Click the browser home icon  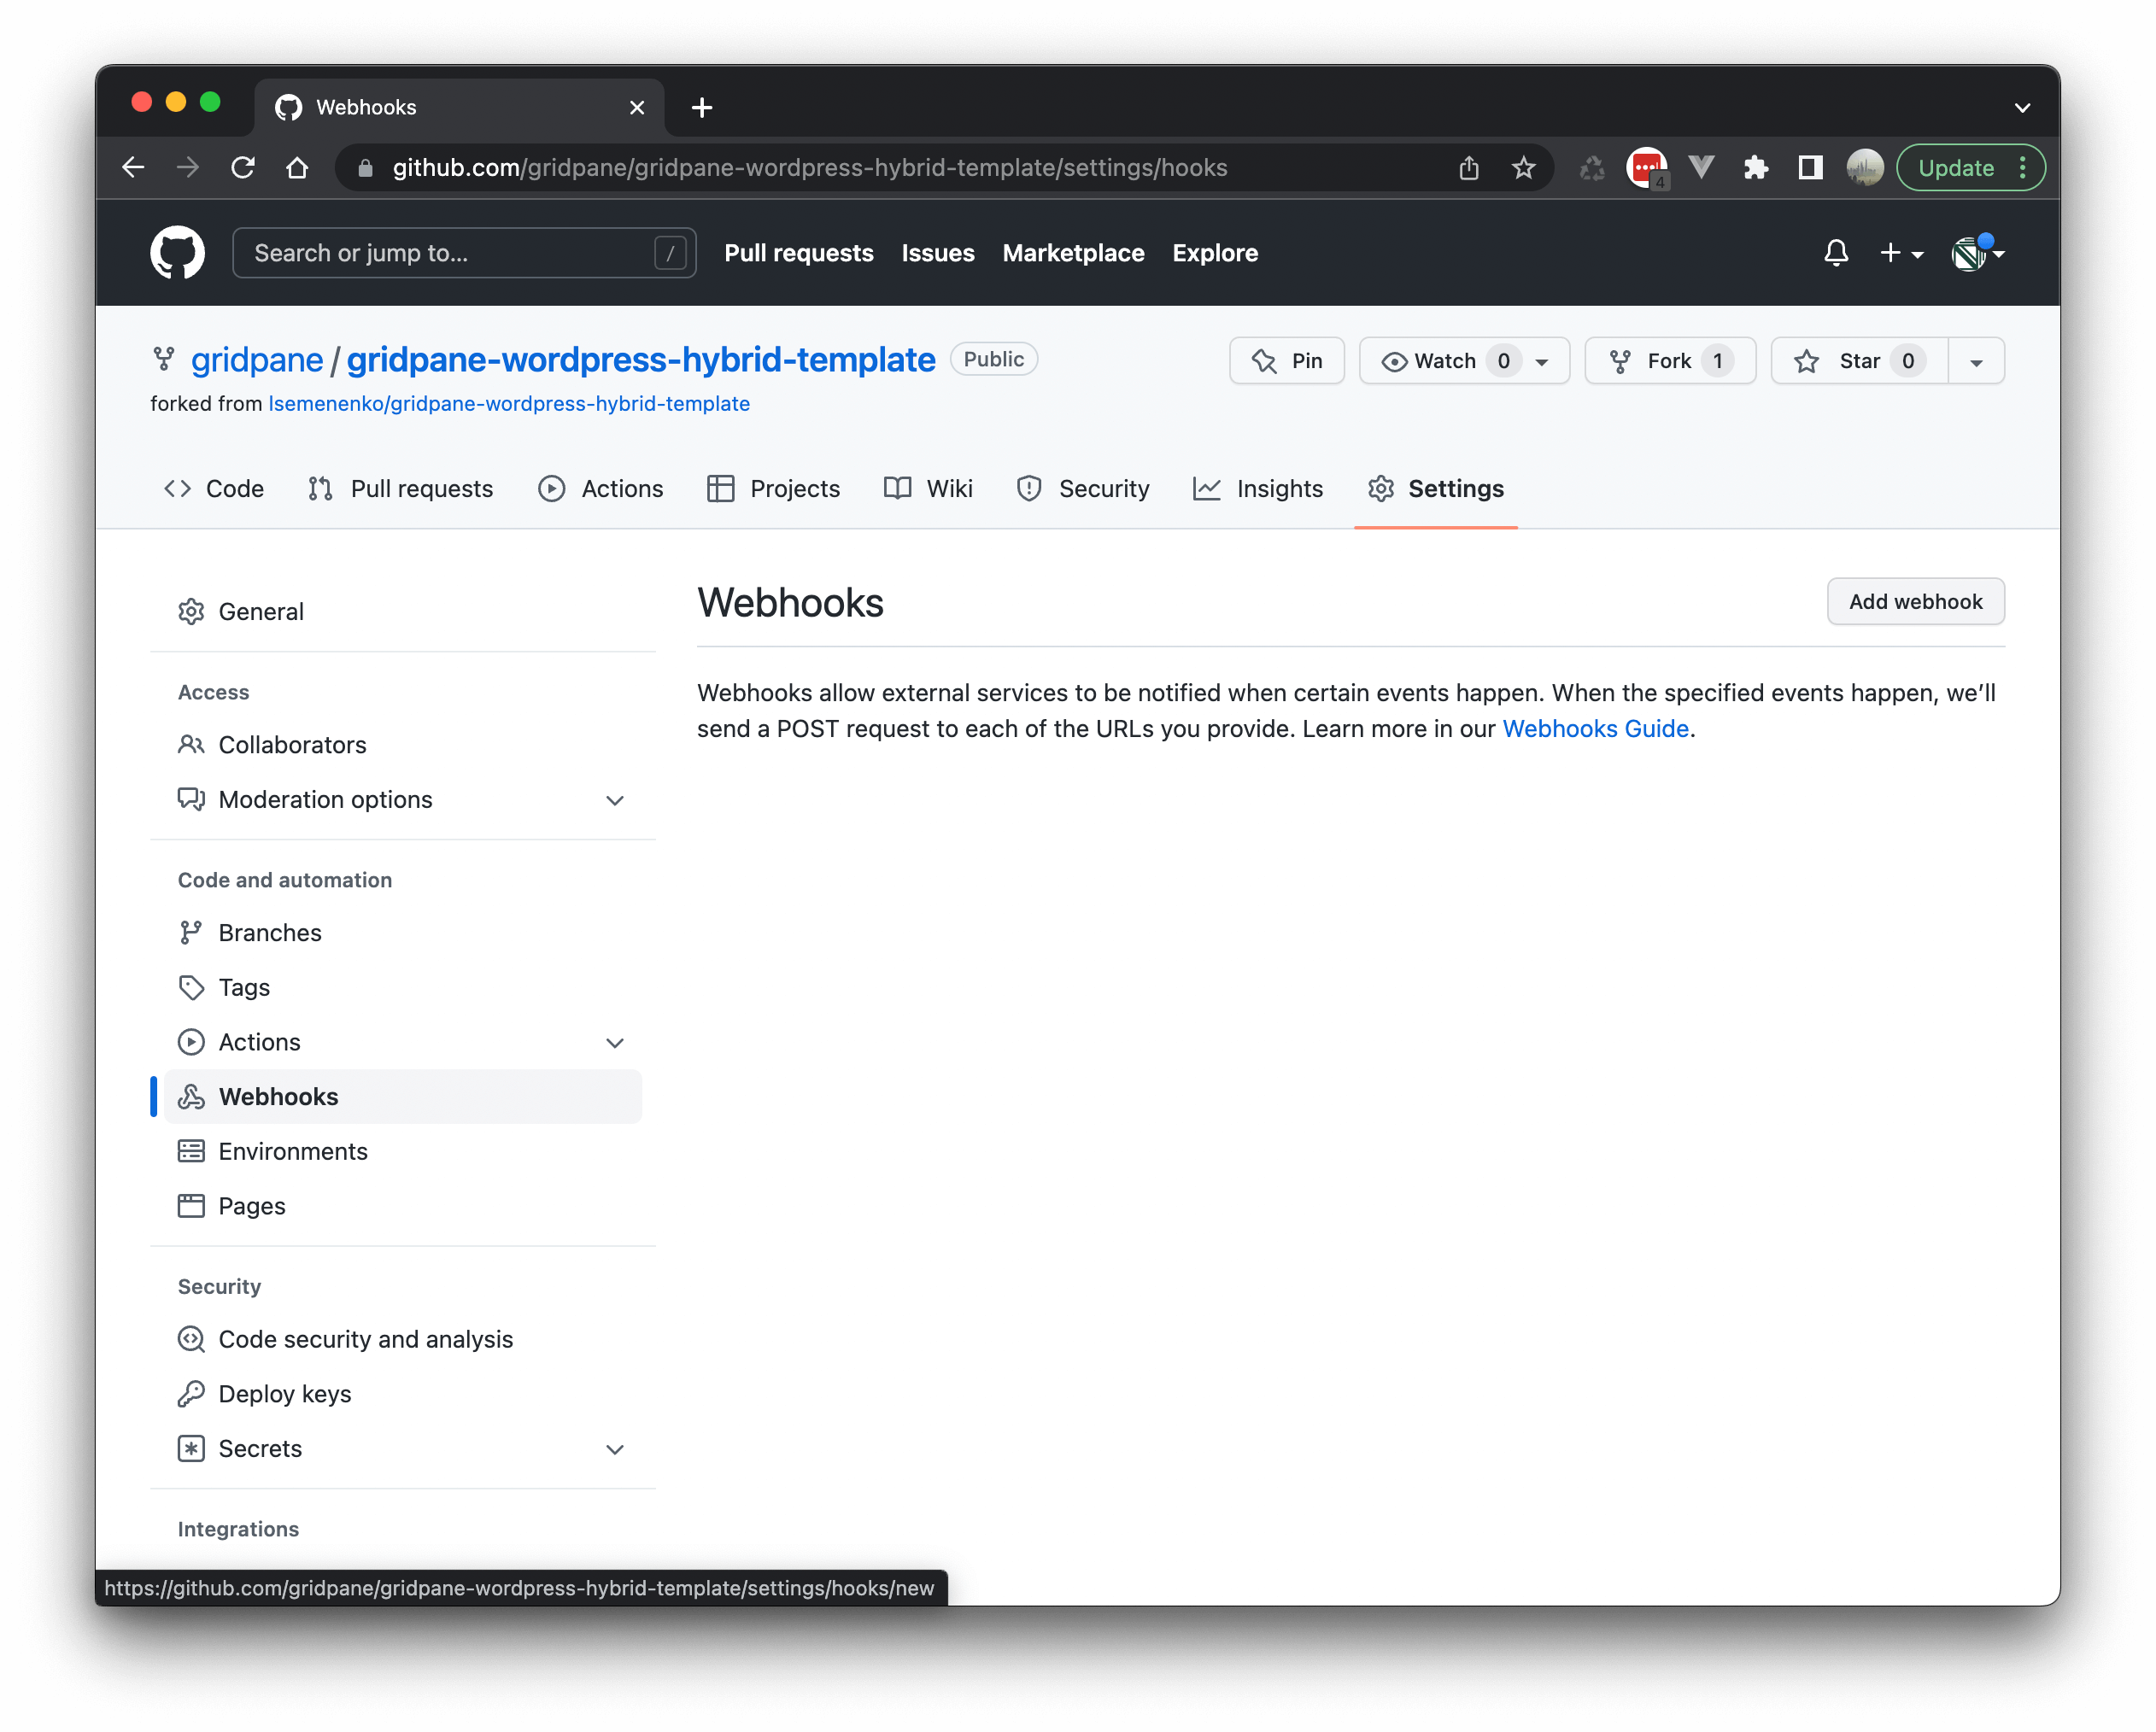pos(297,168)
